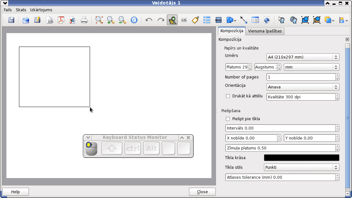Select the Add shape tool icon

[x=230, y=20]
